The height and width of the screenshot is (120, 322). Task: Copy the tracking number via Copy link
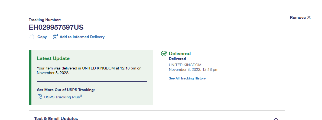tap(42, 37)
